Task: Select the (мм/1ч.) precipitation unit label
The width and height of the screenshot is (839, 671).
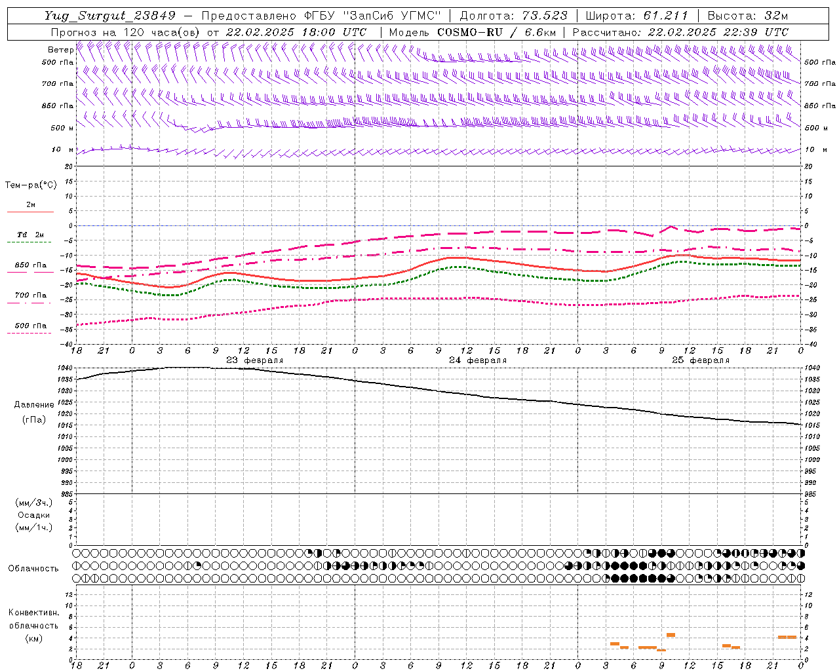Action: pos(34,527)
